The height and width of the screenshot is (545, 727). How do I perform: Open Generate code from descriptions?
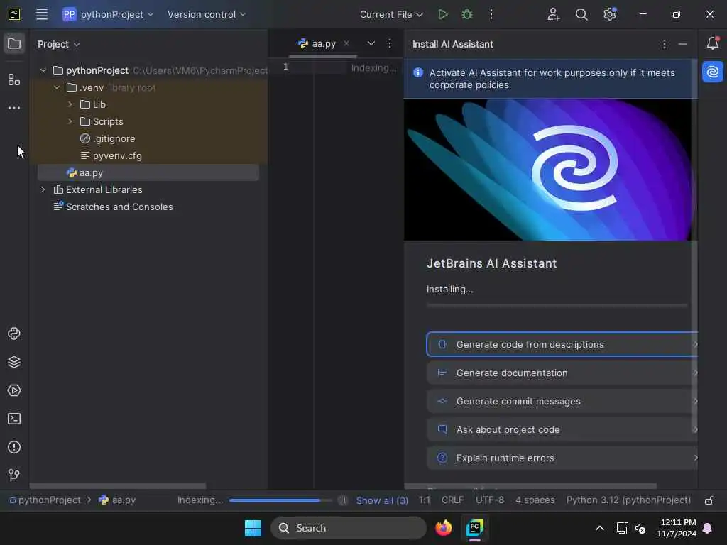pyautogui.click(x=562, y=344)
